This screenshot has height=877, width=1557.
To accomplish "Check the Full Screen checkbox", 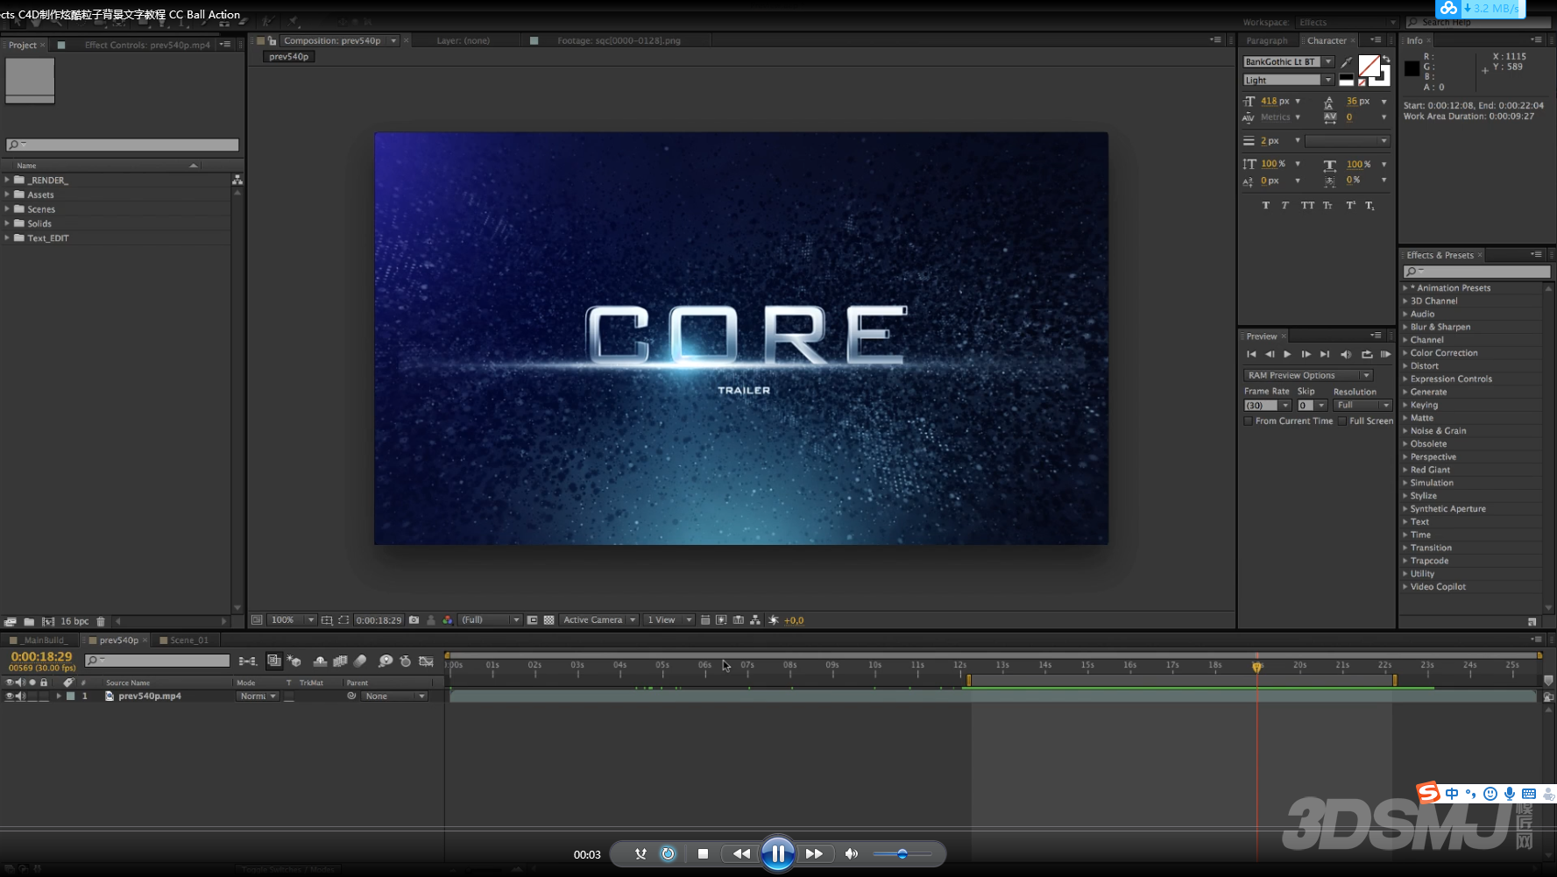I will [x=1342, y=421].
